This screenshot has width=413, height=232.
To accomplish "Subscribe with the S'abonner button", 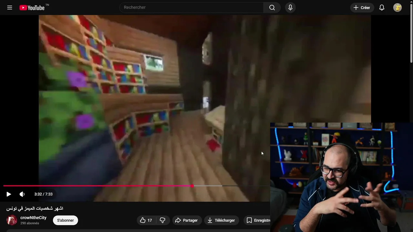I will [65, 220].
